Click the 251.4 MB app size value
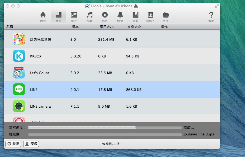This screenshot has width=245, height=157. pos(106,39)
